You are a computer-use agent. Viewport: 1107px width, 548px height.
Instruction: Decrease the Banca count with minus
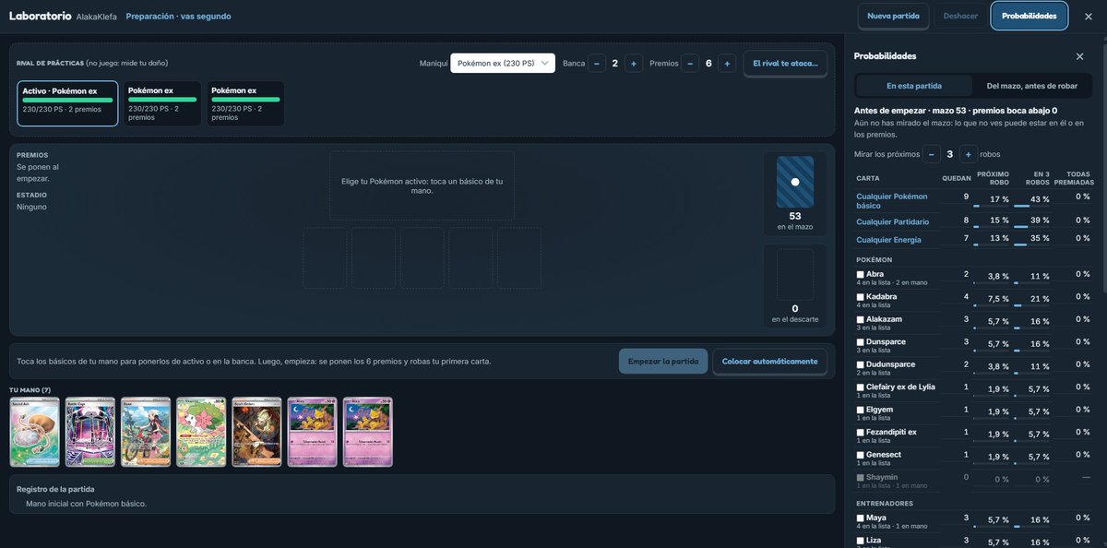click(x=597, y=63)
